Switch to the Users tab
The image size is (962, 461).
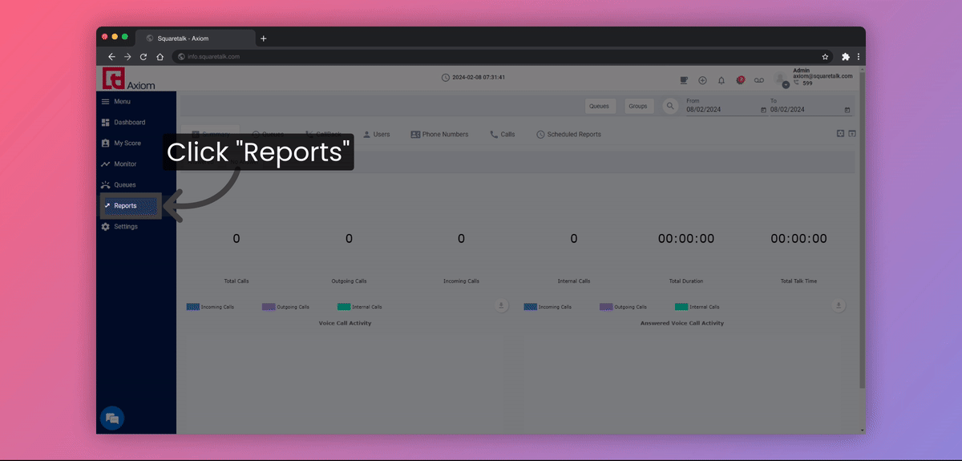point(376,135)
